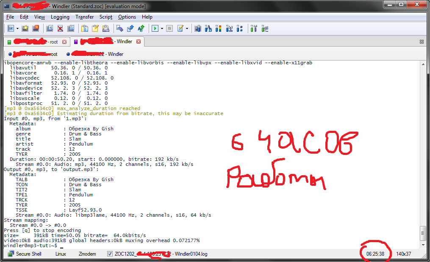Expand the run script dropdown arrow
The image size is (430, 262).
(162, 28)
